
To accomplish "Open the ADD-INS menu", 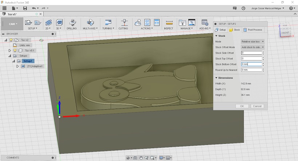I will [205, 28].
